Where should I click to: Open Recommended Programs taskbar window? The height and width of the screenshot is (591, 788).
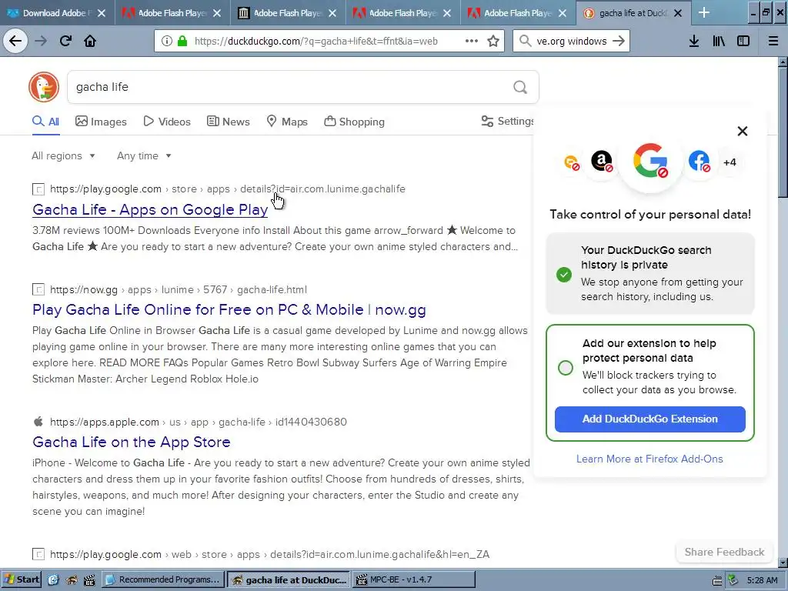[x=163, y=579]
